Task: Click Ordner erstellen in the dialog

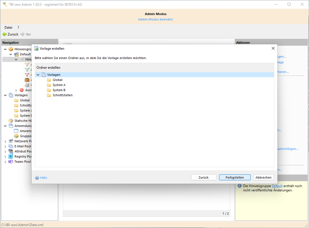Action: pos(48,68)
